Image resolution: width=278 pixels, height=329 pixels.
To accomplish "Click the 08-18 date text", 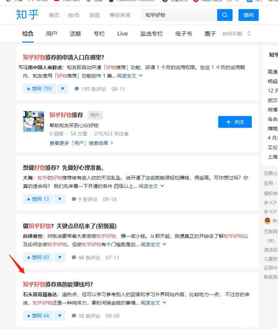I will point(110,199).
